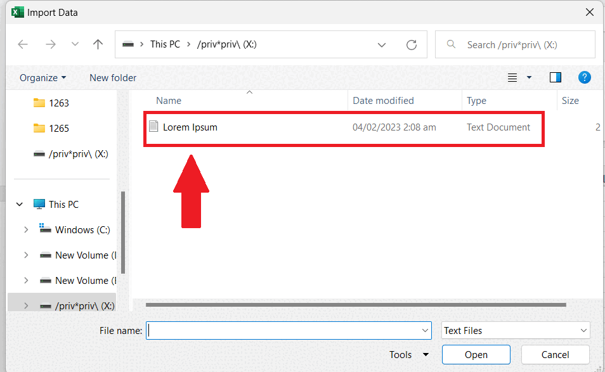
Task: Go up one level using the up arrow icon
Action: pos(98,44)
